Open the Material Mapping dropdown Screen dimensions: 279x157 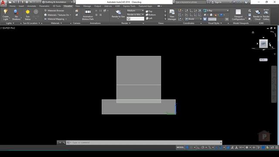(55, 19)
